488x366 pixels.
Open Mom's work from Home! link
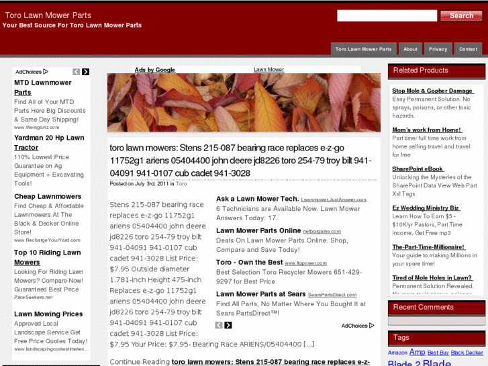click(427, 130)
